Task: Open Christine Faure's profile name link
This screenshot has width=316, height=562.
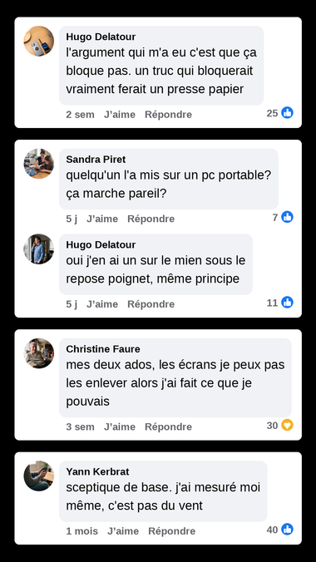Action: point(103,349)
